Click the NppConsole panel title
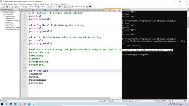Viewport: 189px width, 106px height. [126, 9]
